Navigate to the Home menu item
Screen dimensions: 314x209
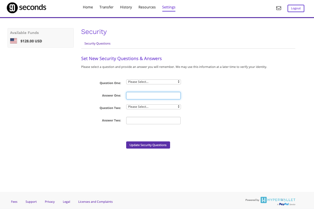coord(88,7)
